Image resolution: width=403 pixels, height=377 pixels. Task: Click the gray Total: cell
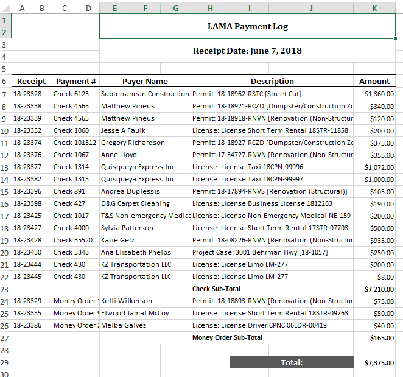292,362
